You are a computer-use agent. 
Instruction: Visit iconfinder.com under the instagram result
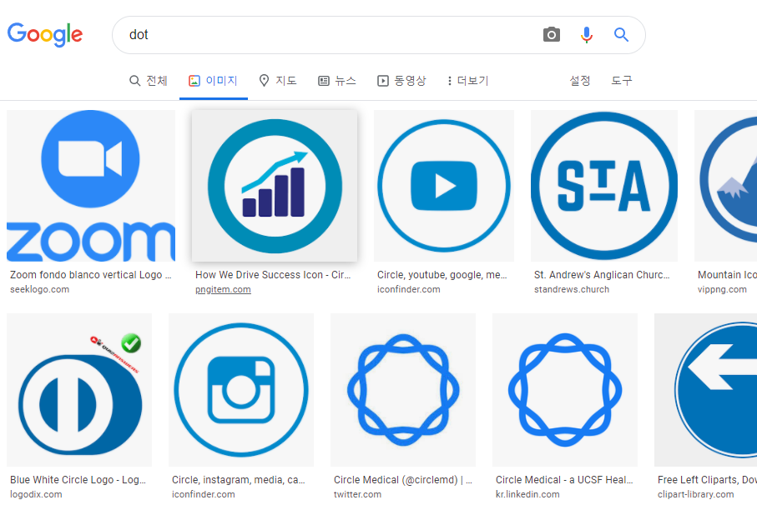pos(204,494)
